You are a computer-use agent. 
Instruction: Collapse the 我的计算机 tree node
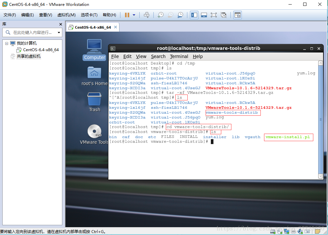coord(7,43)
